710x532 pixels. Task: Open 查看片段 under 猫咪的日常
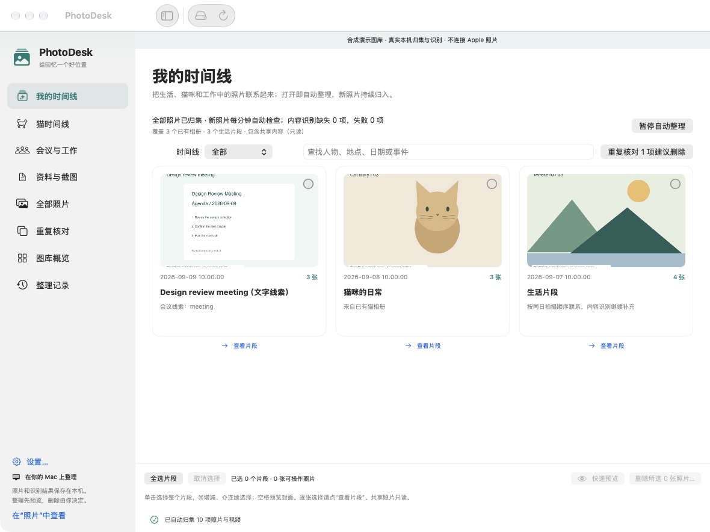428,345
